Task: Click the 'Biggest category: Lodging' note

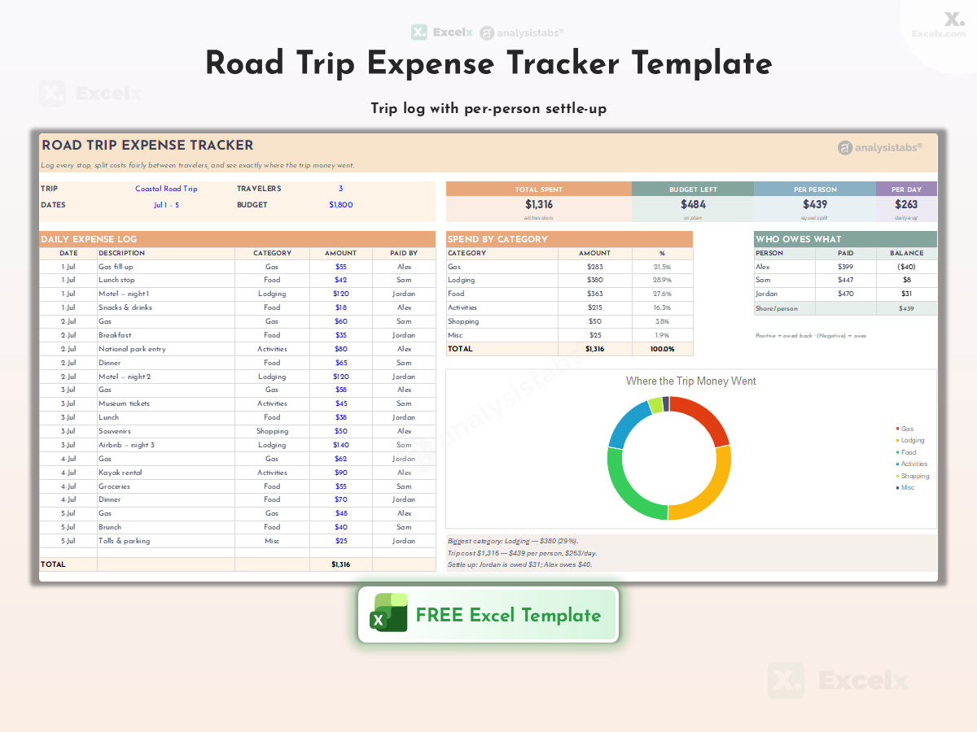Action: (513, 541)
